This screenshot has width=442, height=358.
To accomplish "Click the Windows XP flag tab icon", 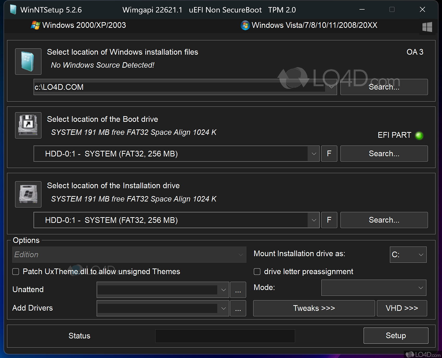I will point(35,25).
